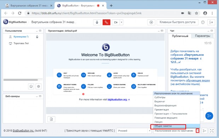Select Презентация layout option

pyautogui.click(x=177, y=109)
